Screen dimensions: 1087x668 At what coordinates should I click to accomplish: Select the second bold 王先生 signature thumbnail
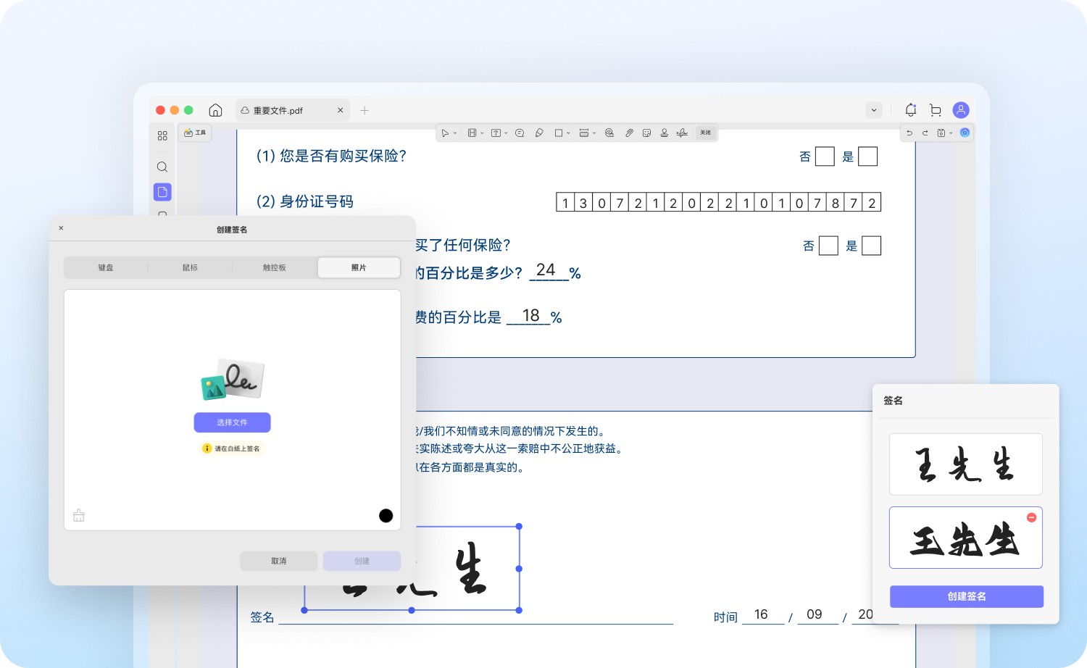point(966,538)
